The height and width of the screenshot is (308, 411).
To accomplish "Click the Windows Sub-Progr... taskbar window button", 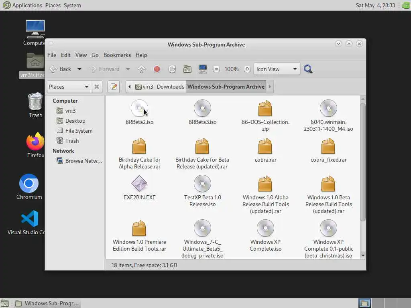I will 47,303.
